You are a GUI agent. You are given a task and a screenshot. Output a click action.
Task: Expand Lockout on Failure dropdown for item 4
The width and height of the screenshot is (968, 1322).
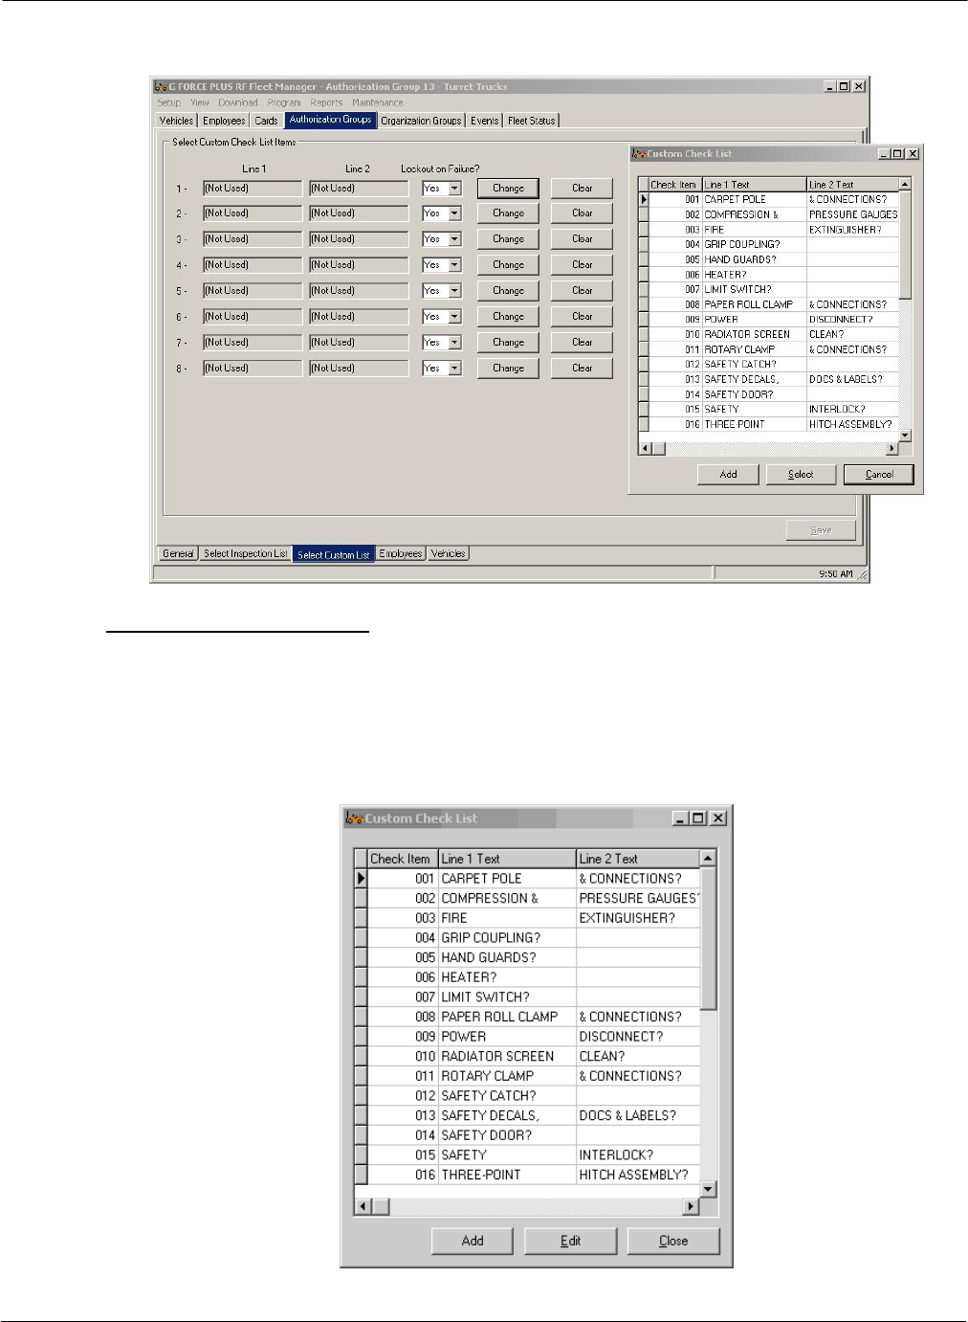point(455,265)
